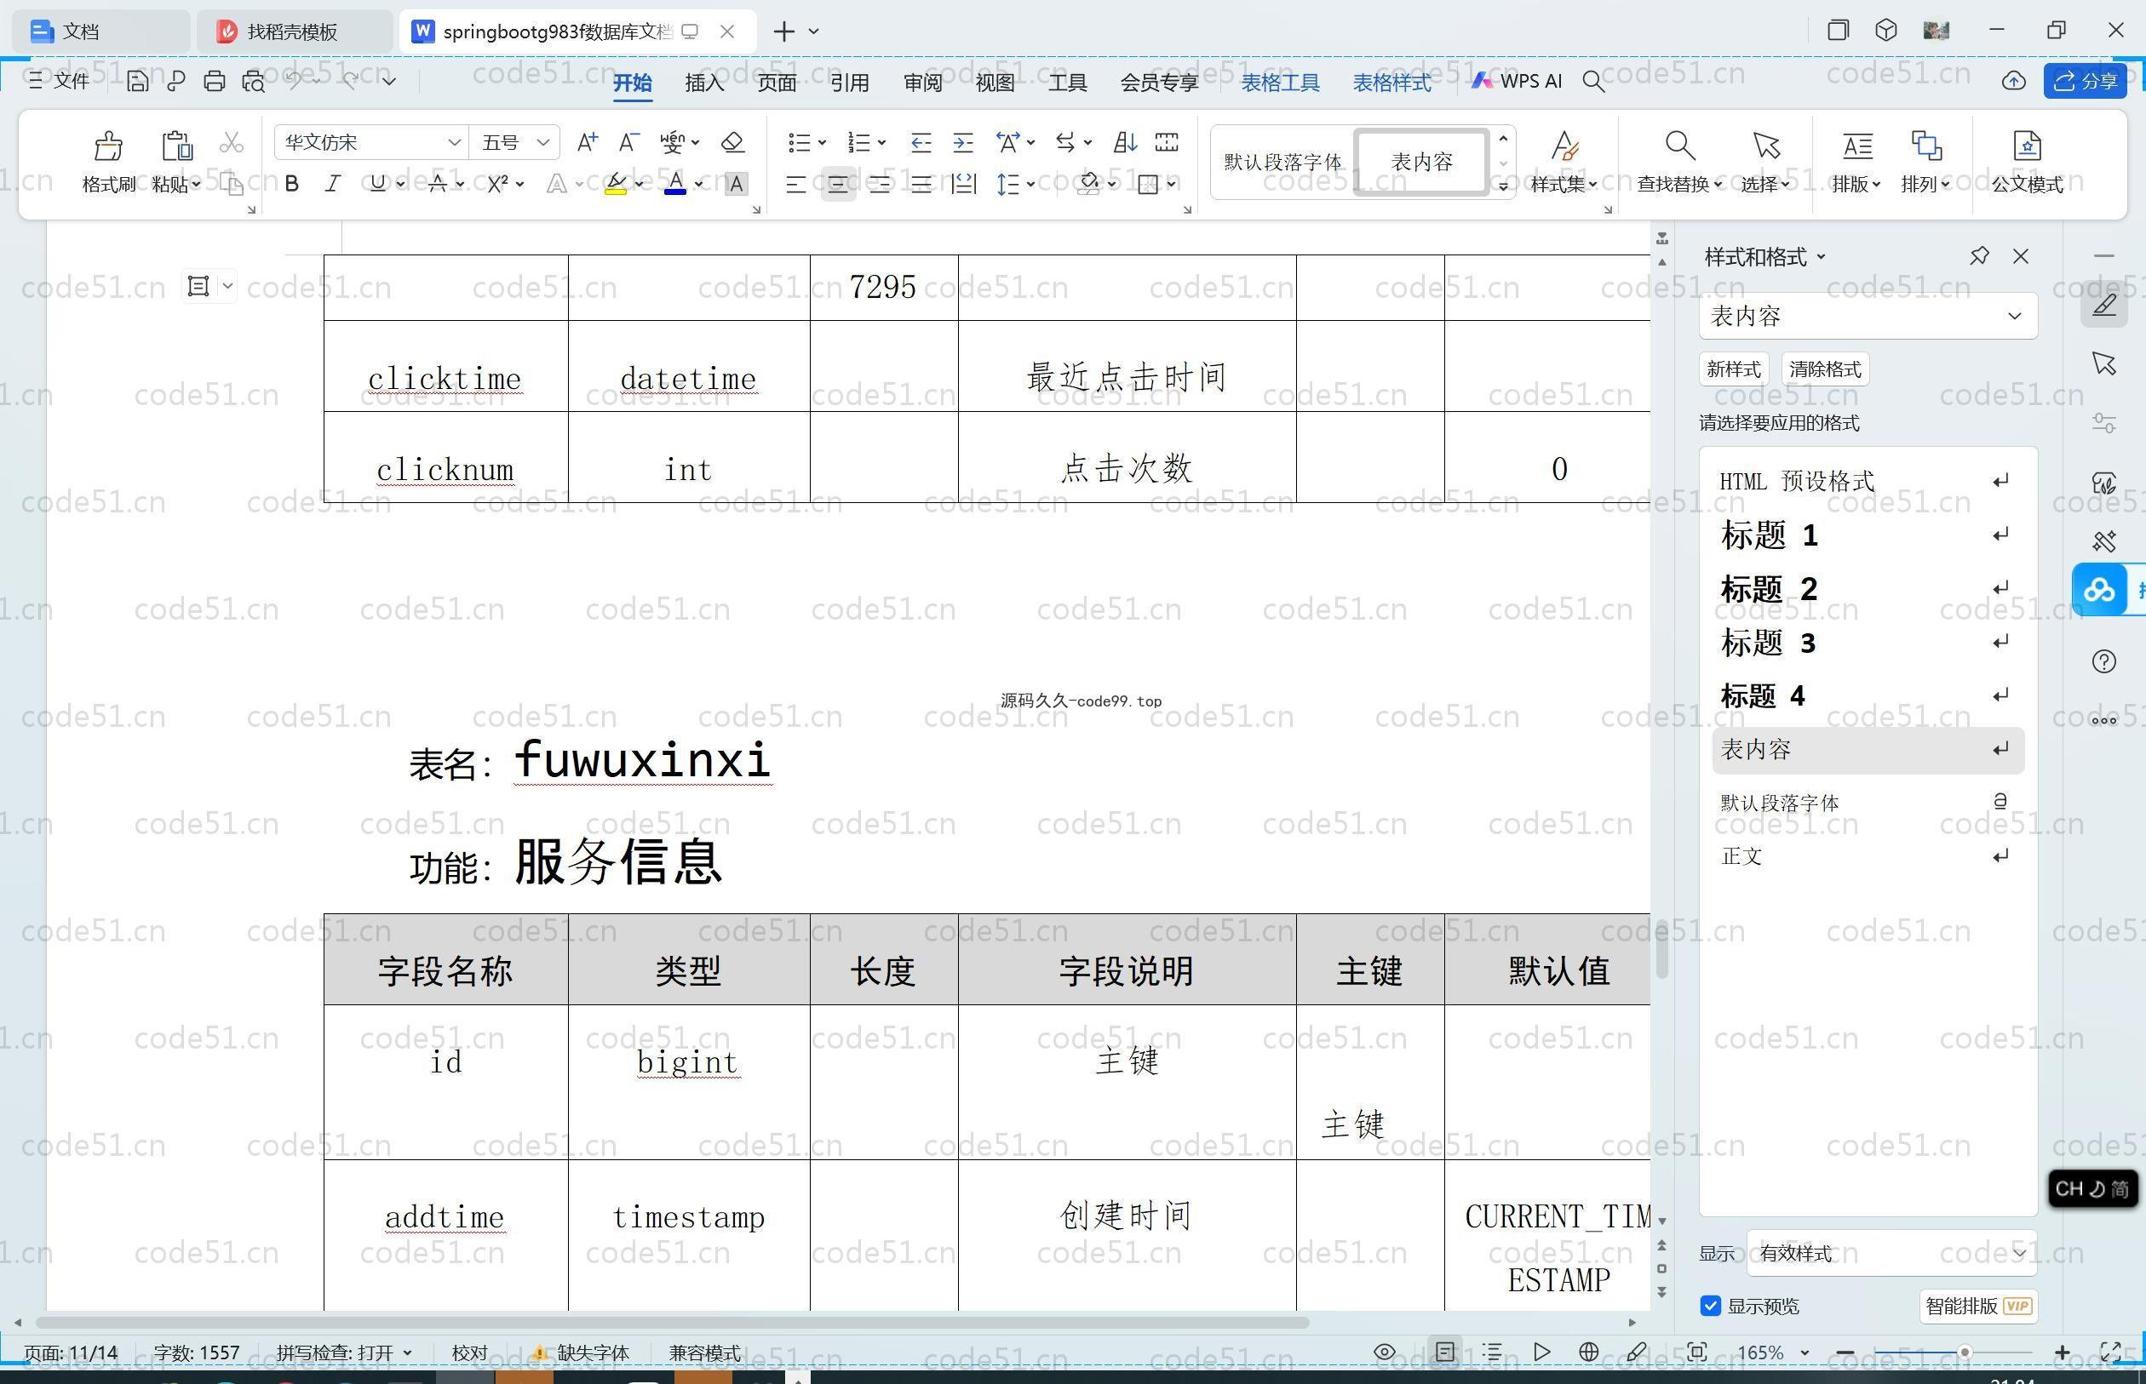Click the New Style (新样式) button
Viewport: 2146px width, 1384px height.
coord(1733,369)
